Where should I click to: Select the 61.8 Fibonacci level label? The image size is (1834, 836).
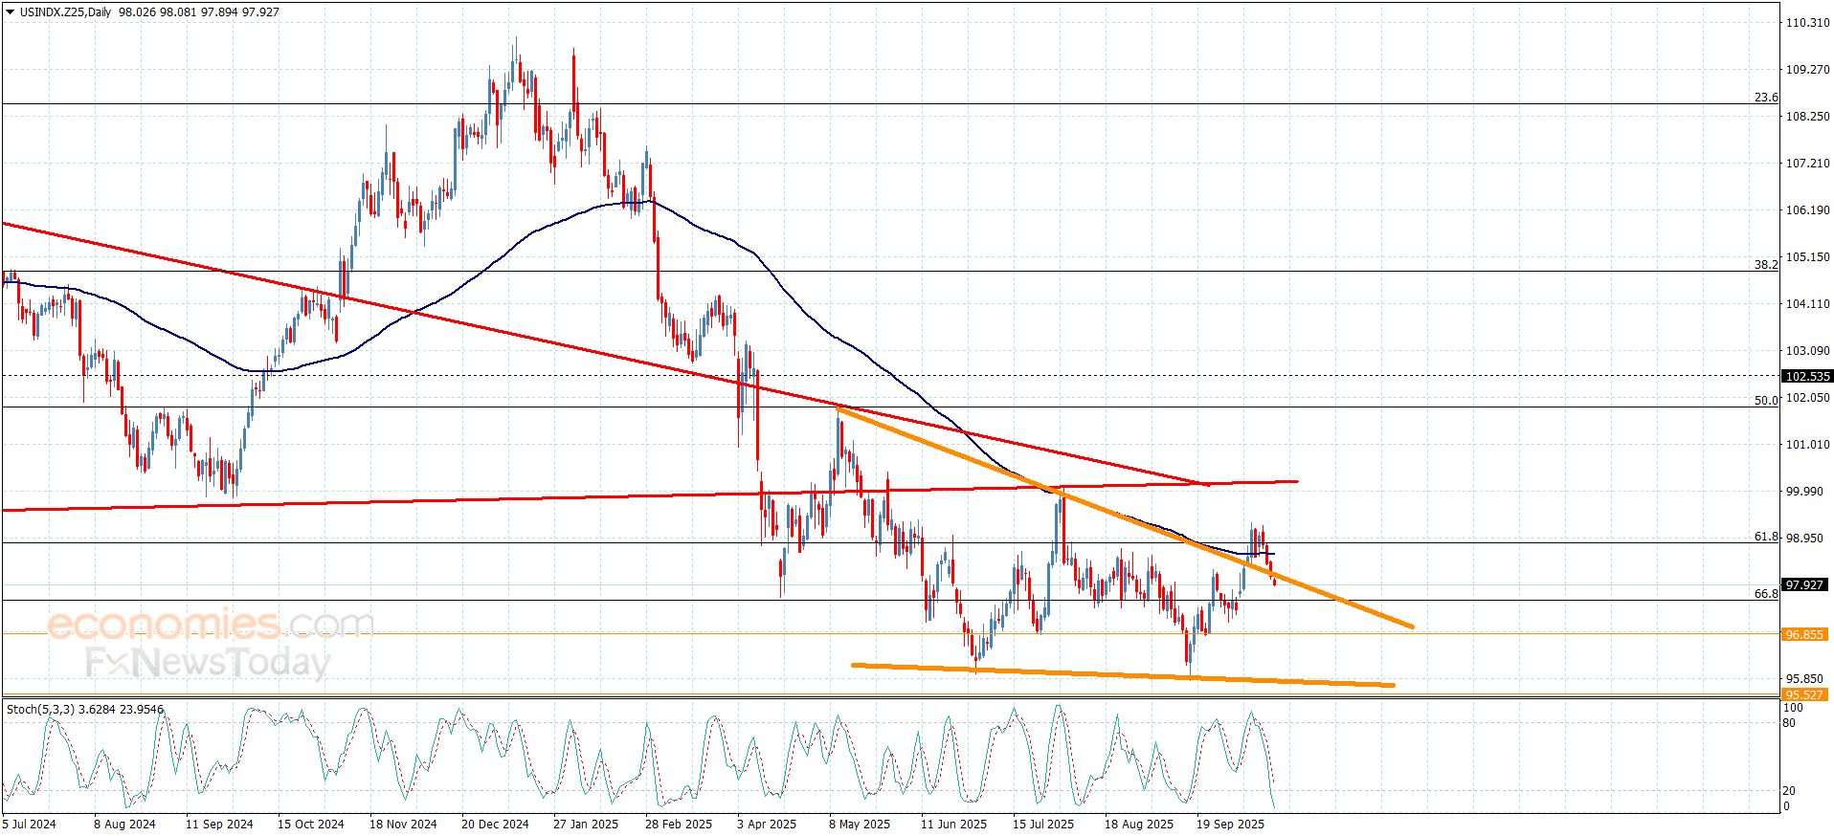click(x=1766, y=537)
